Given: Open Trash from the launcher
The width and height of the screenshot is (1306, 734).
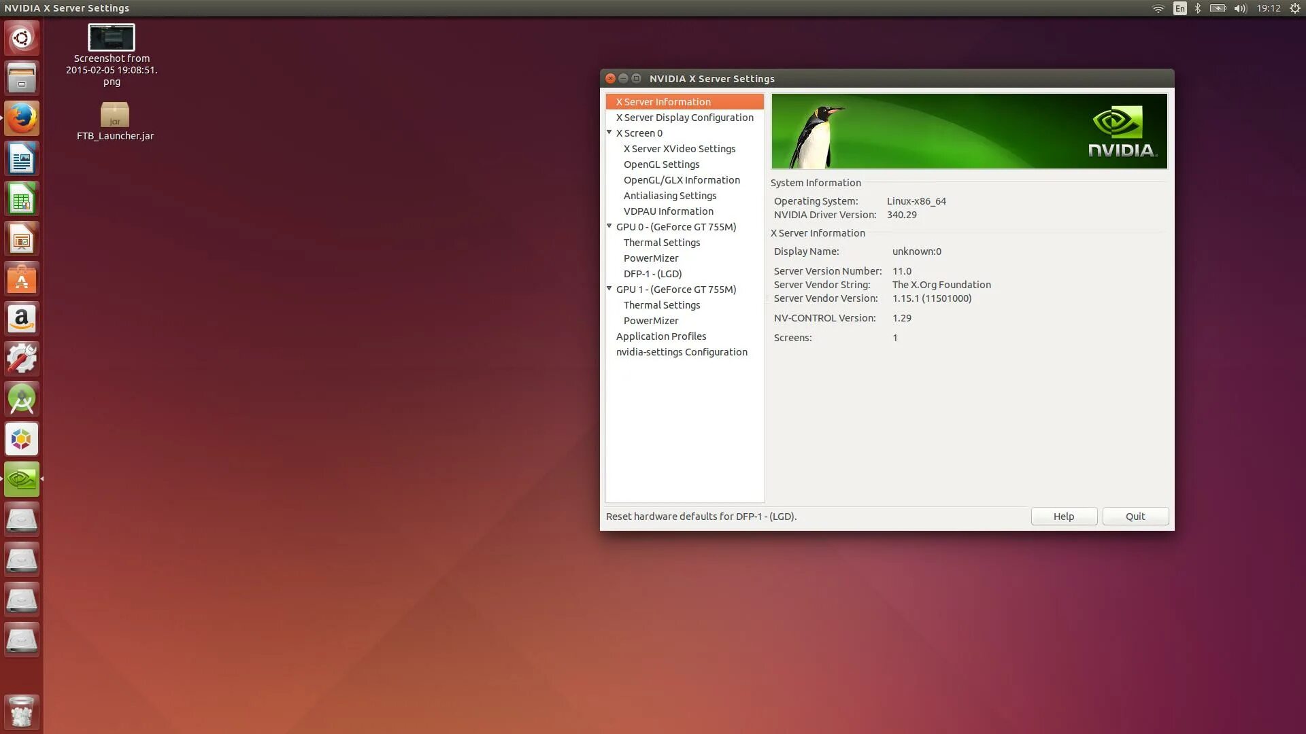Looking at the screenshot, I should coord(22,712).
